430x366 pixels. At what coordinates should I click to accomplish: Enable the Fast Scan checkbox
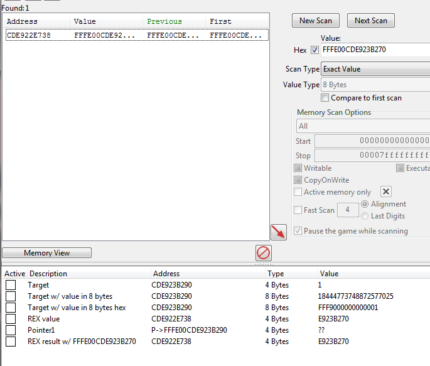pyautogui.click(x=298, y=210)
